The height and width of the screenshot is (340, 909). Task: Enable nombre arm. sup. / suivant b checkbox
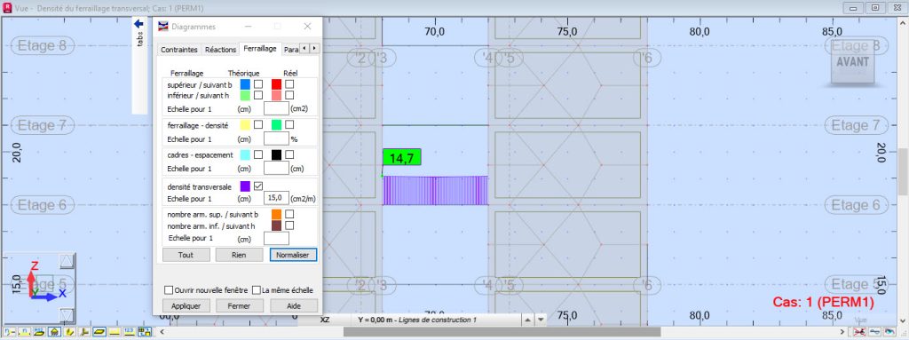289,214
